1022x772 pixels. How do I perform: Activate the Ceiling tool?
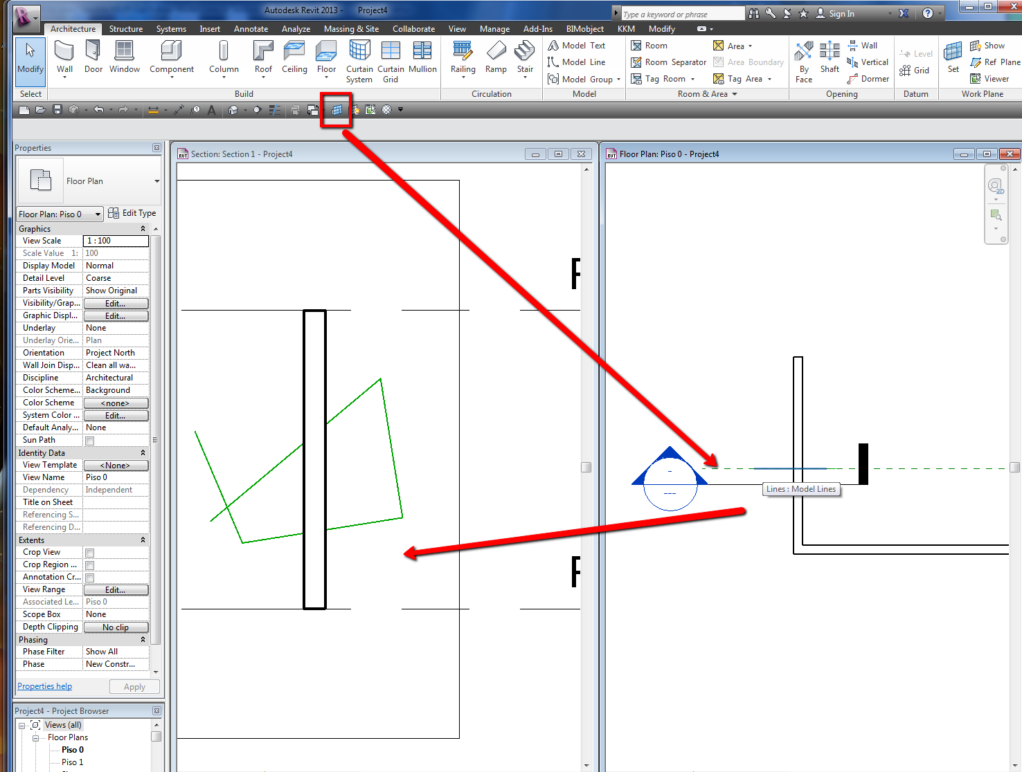pyautogui.click(x=294, y=57)
